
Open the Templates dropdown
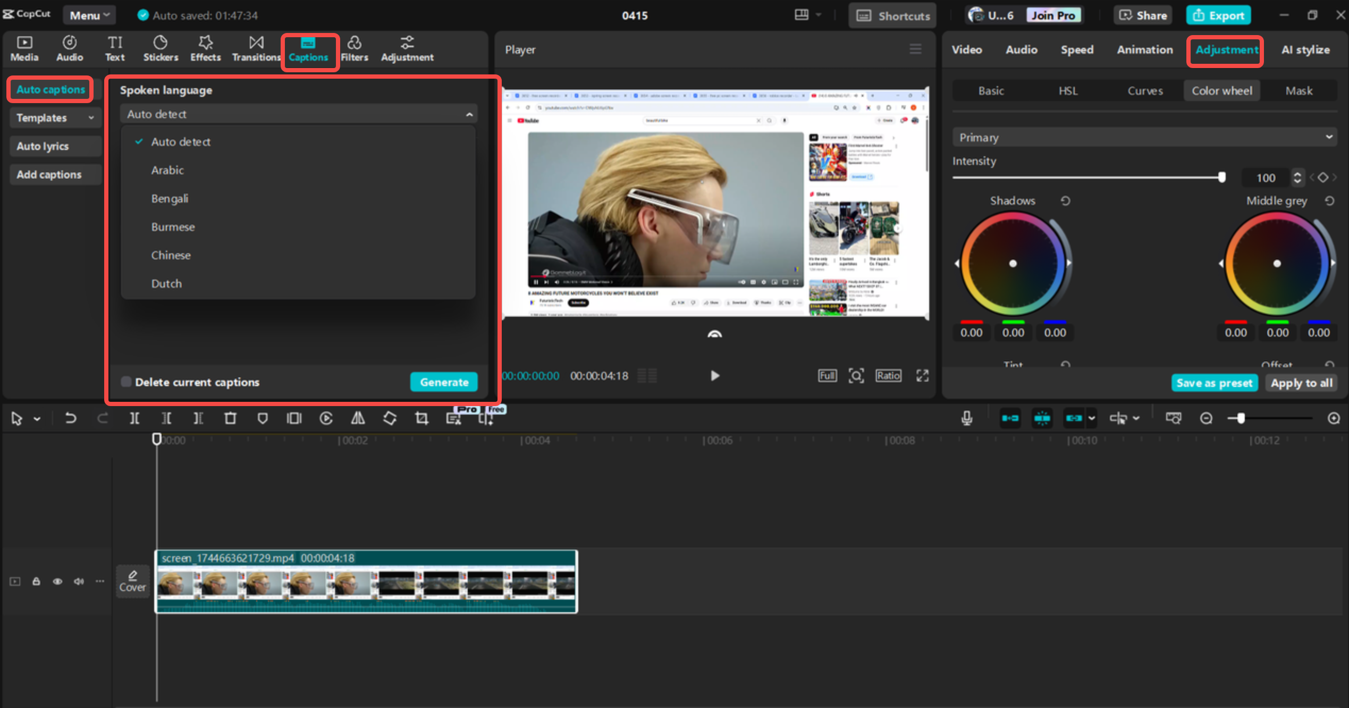tap(55, 117)
